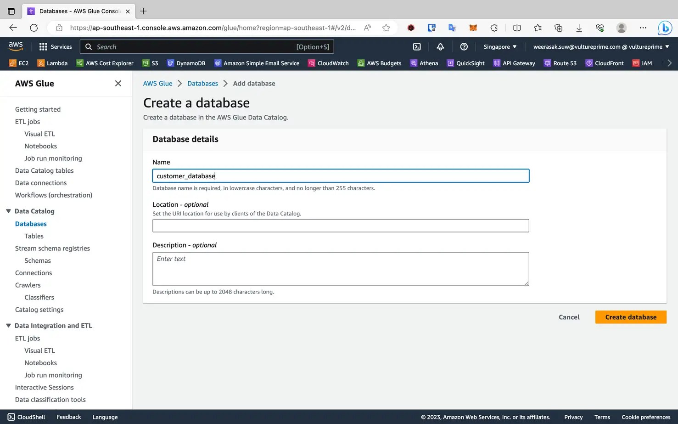Launch CloudShell from the bottom bar
This screenshot has height=424, width=678.
point(26,417)
